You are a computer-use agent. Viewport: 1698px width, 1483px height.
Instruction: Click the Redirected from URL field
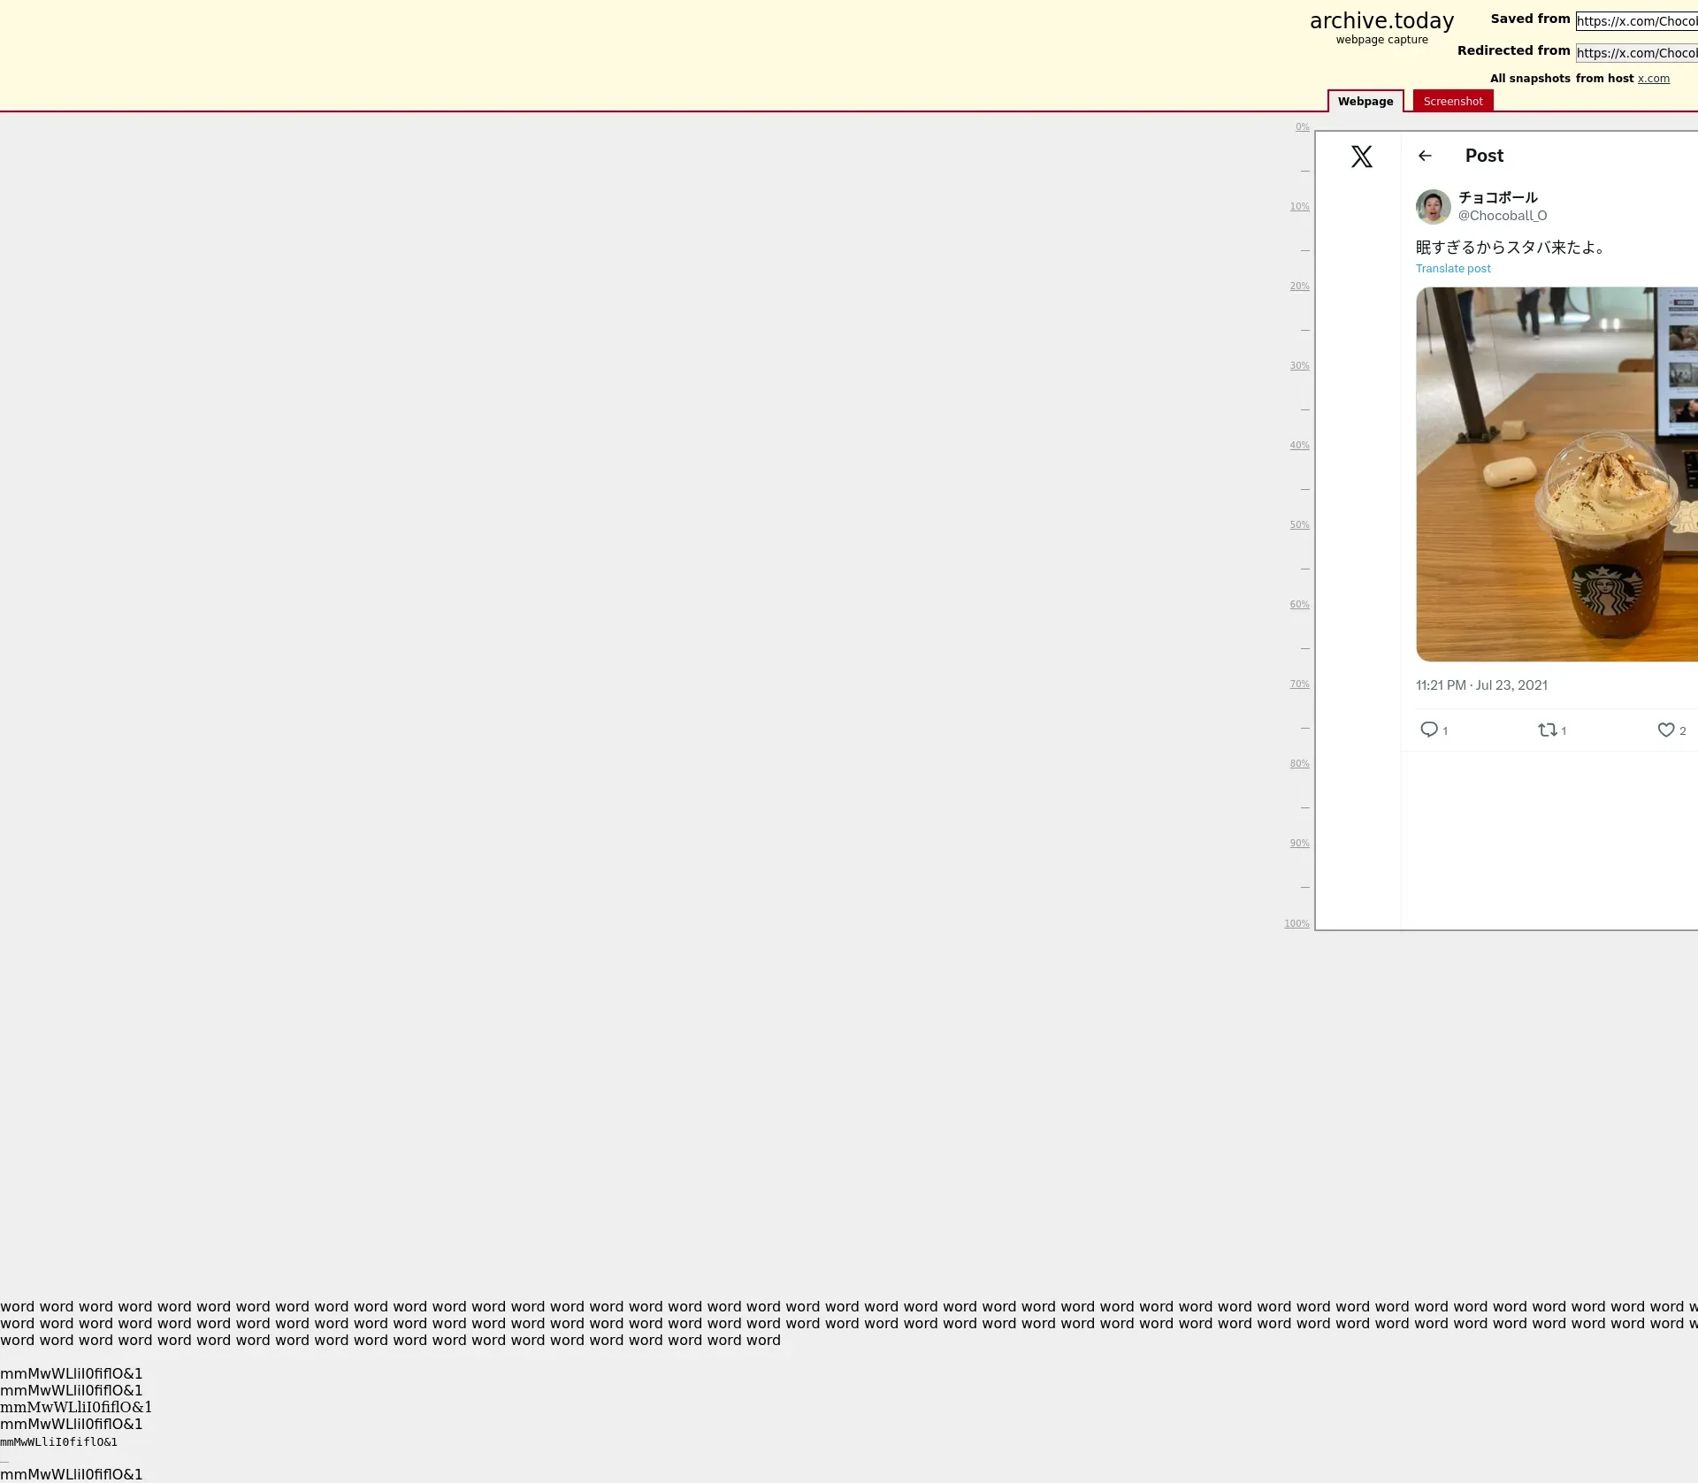[x=1636, y=53]
